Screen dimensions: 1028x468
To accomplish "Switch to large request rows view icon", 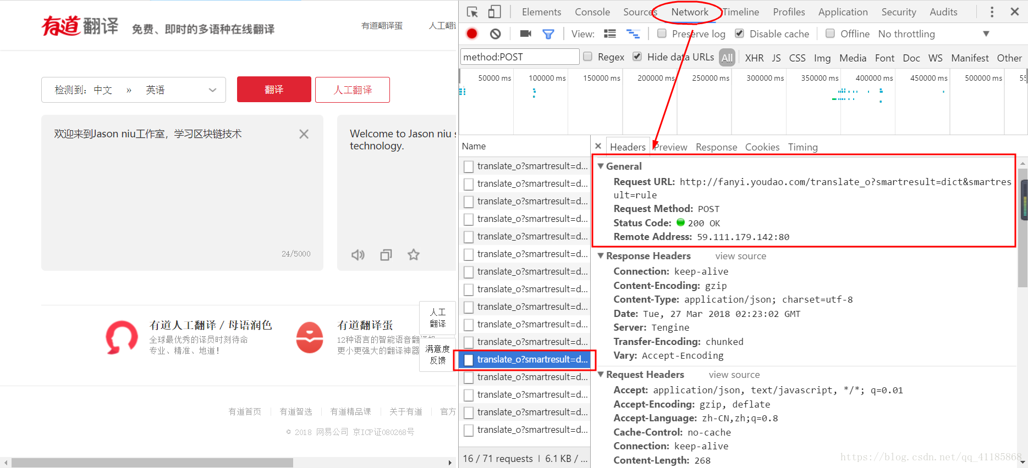I will click(x=610, y=34).
